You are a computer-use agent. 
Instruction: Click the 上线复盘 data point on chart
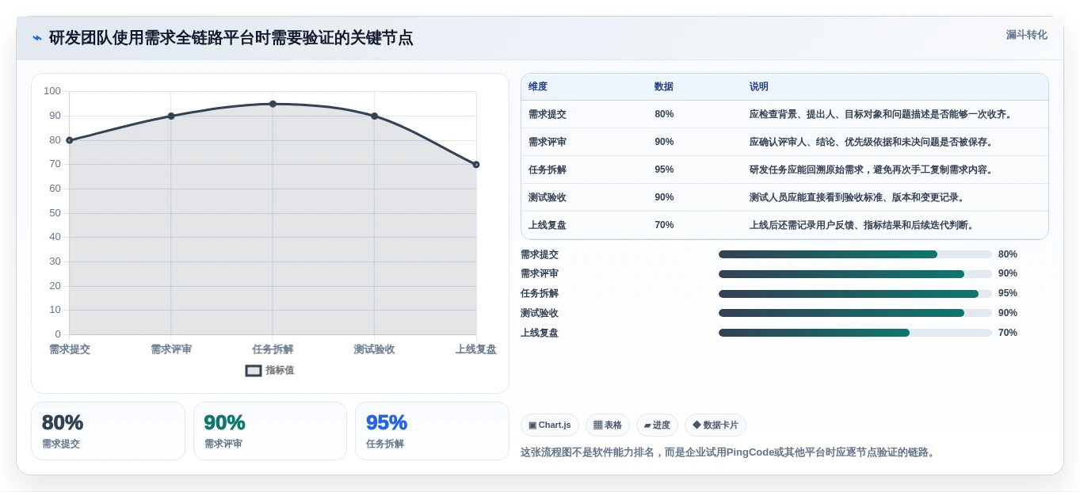[476, 165]
